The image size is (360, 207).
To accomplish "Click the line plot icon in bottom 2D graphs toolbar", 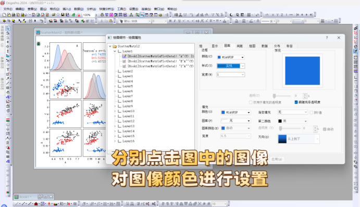I will click(x=17, y=204).
